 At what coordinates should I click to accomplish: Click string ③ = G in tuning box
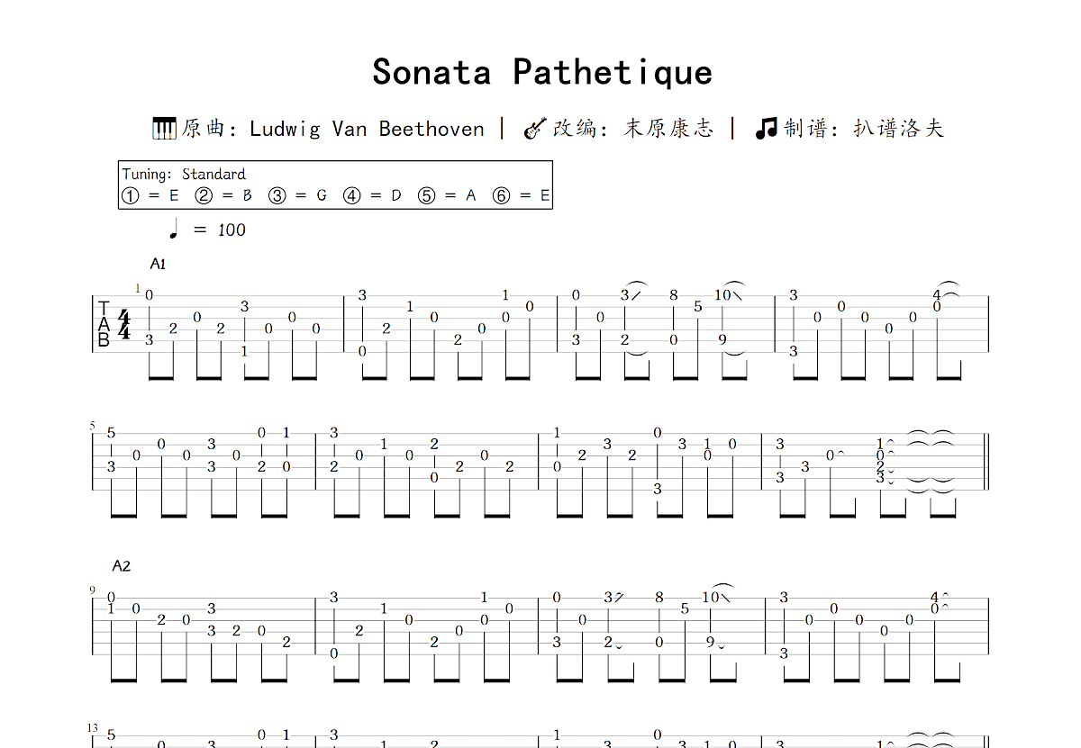click(299, 195)
